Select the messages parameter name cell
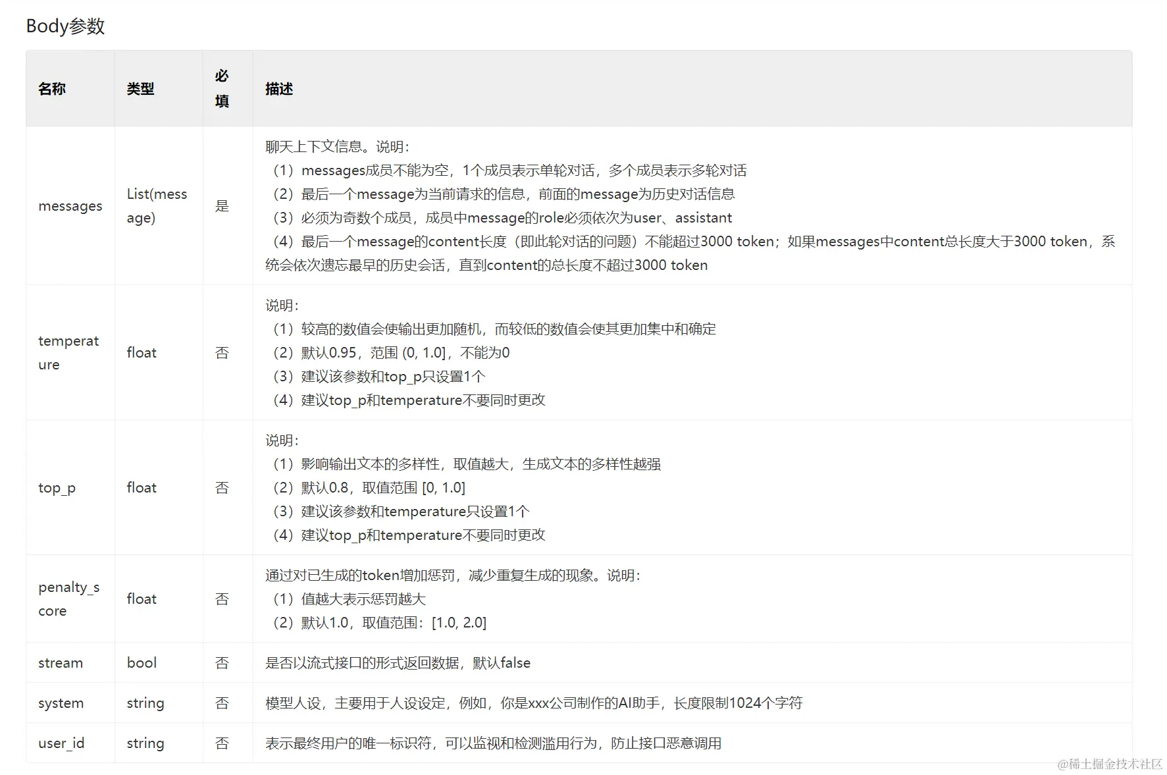 tap(70, 205)
